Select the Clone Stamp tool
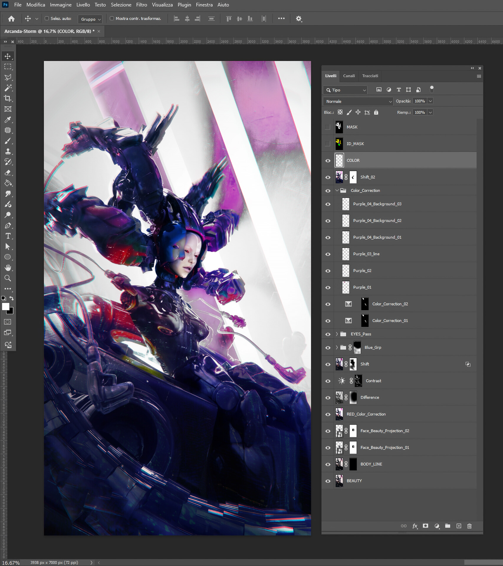This screenshot has width=503, height=566. coord(8,152)
